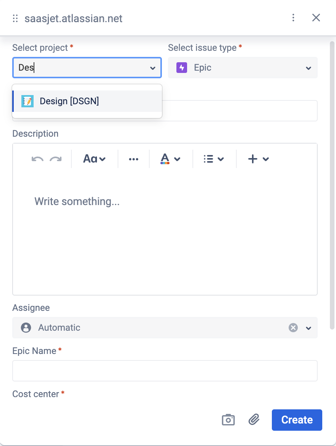The height and width of the screenshot is (446, 336).
Task: Close the issue creation panel
Action: 316,18
